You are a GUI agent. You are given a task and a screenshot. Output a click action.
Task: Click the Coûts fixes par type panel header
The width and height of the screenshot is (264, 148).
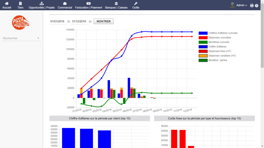[x=204, y=118]
